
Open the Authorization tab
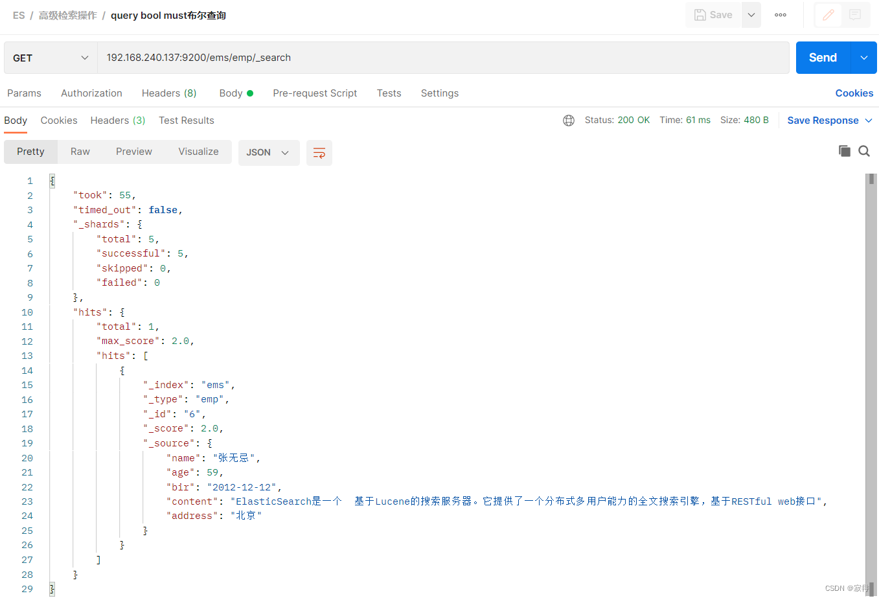coord(91,93)
